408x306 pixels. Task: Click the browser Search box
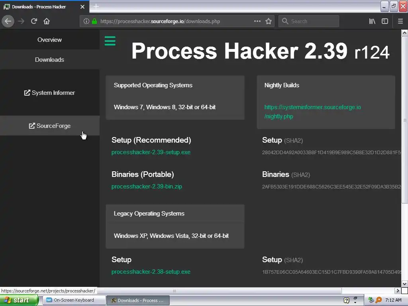coord(309,21)
